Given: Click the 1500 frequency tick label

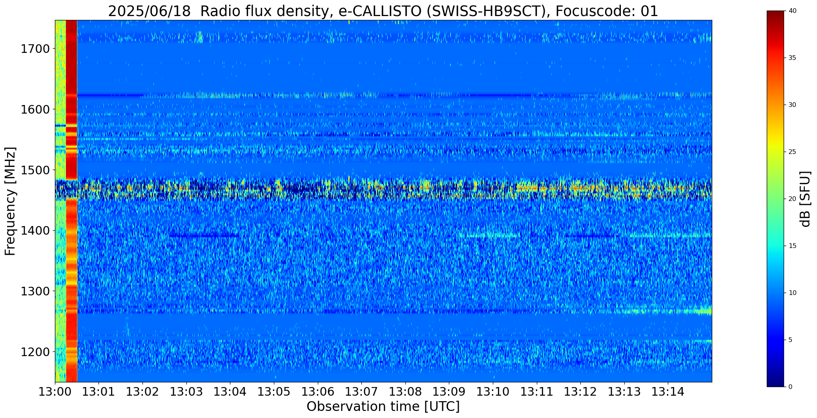Looking at the screenshot, I should coord(35,170).
